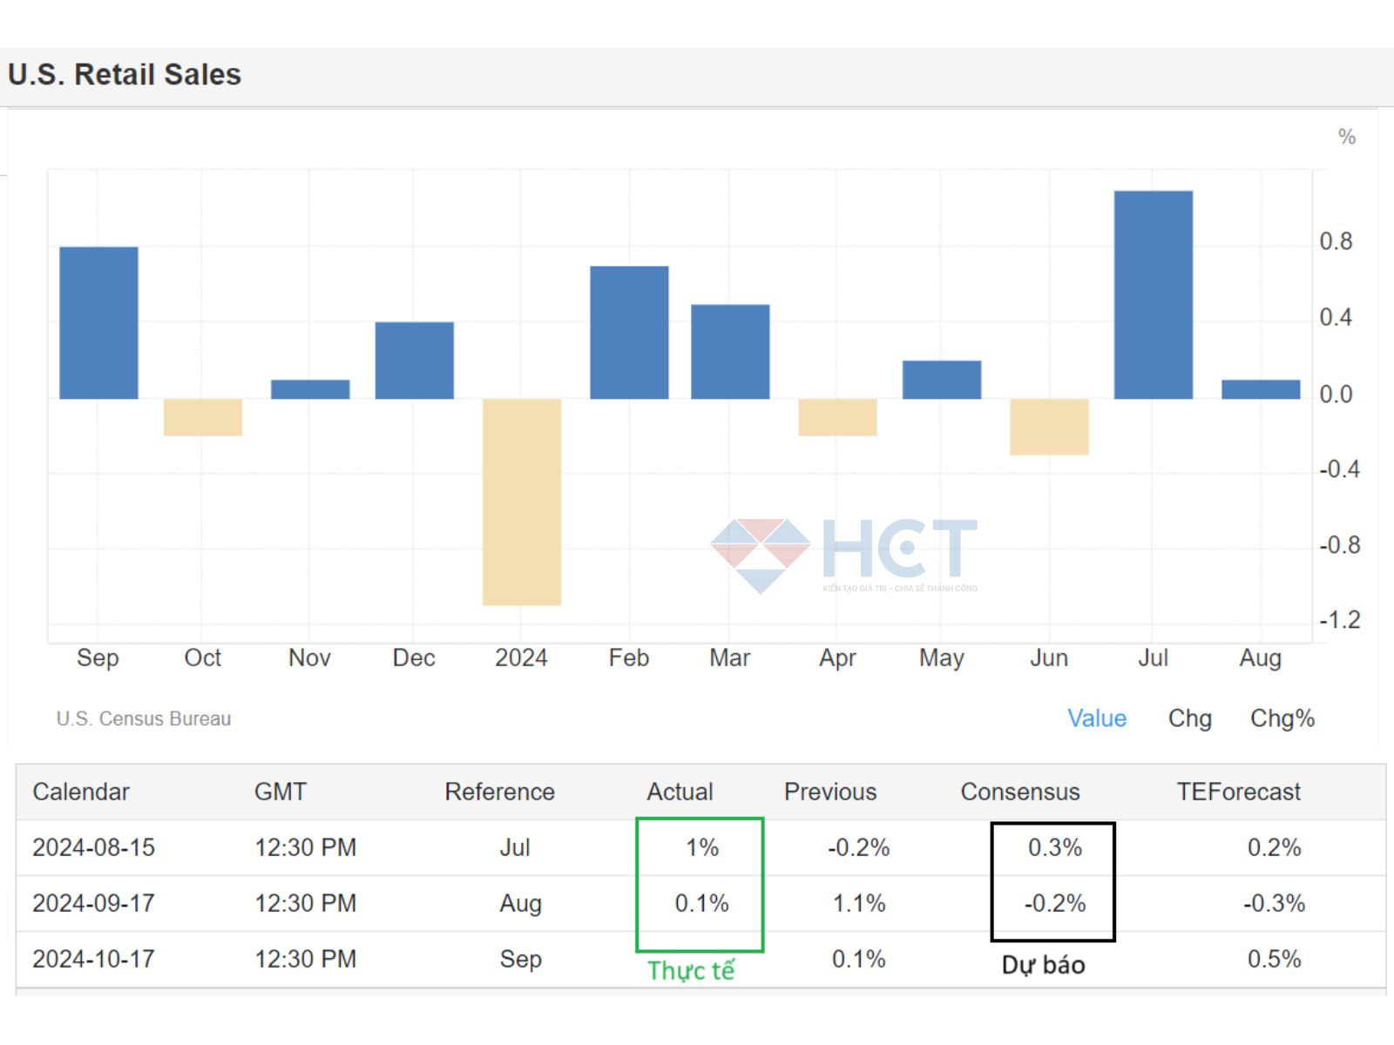
Task: Click the Nov bar in the chart
Action: (310, 389)
